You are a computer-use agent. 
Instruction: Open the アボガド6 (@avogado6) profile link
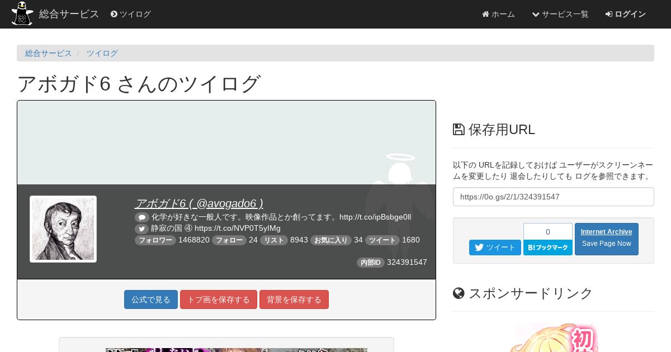click(199, 203)
